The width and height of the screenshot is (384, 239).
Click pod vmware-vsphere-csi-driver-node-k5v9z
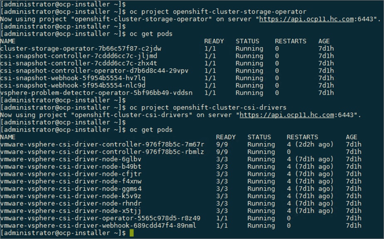tap(71, 196)
